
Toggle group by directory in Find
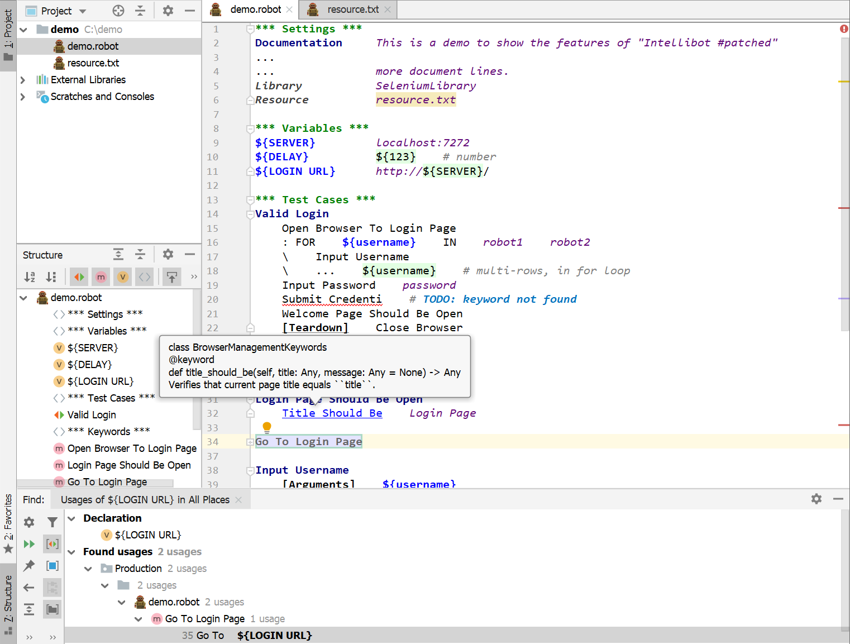(52, 609)
